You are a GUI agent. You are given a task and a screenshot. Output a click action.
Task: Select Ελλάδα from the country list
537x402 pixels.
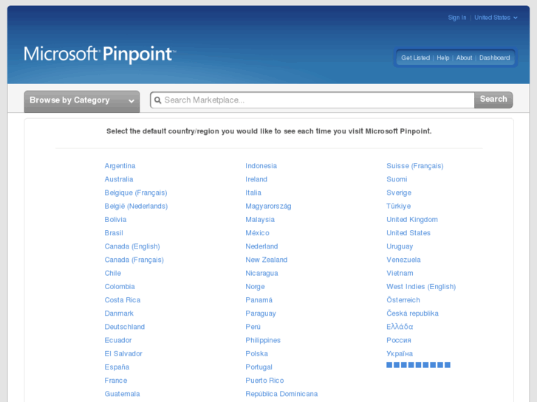400,327
